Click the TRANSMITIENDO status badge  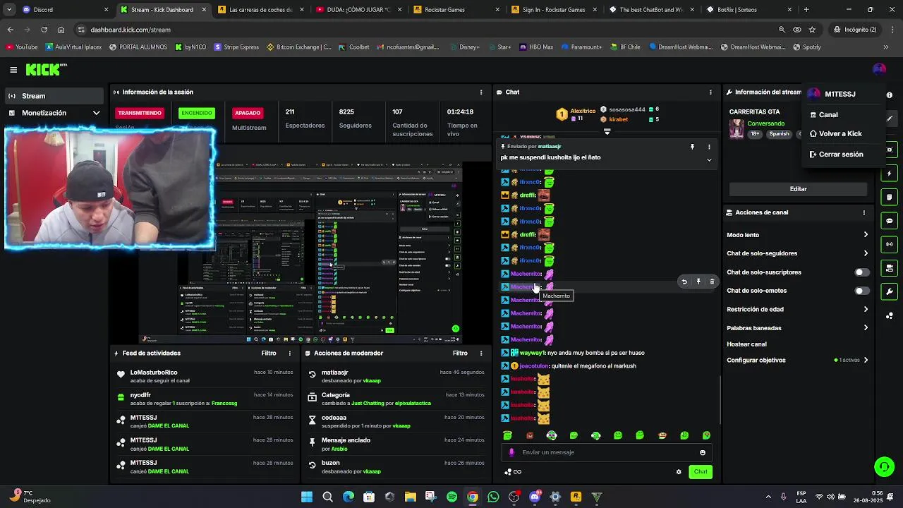tap(140, 113)
